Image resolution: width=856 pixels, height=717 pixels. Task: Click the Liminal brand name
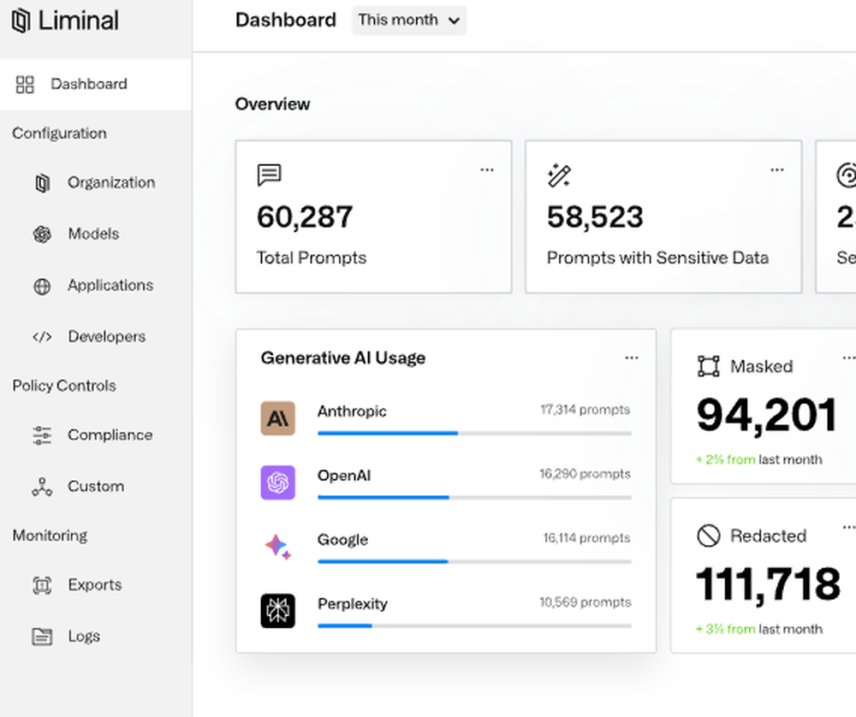(79, 21)
